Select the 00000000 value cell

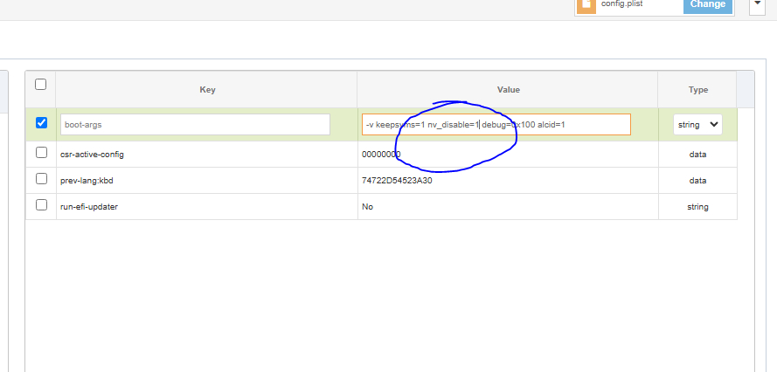click(381, 155)
